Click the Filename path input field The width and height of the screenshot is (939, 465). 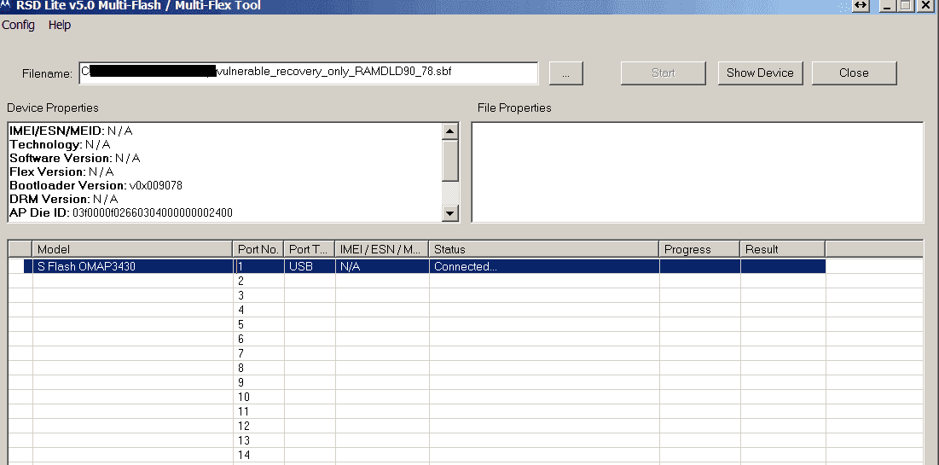click(309, 73)
